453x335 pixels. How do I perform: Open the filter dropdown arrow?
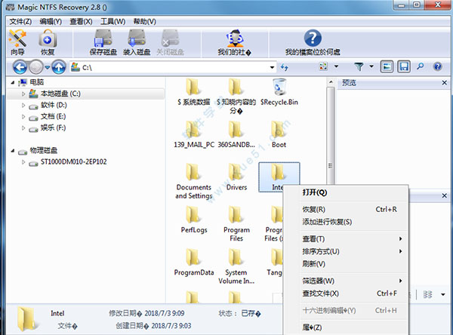[x=371, y=66]
